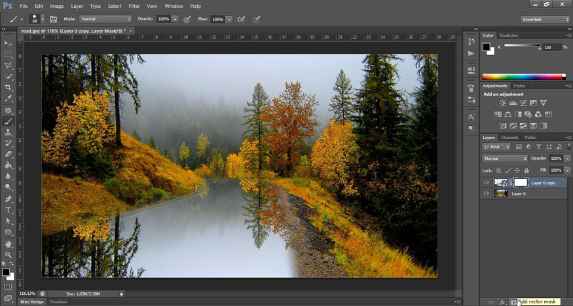This screenshot has width=573, height=306.
Task: Toggle Quick Mask mode
Action: pos(9,286)
